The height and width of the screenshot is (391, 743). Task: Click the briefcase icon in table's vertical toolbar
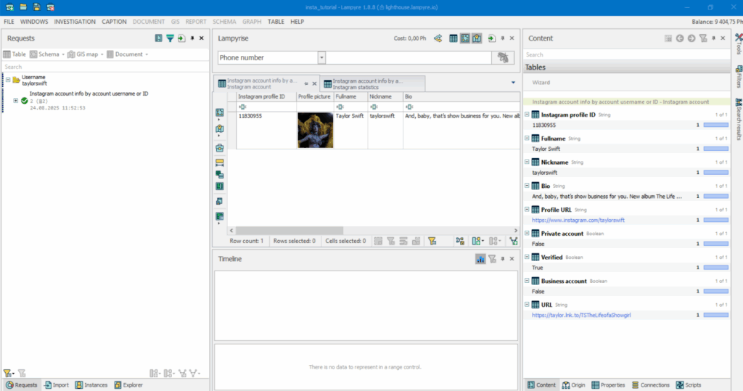tap(219, 148)
